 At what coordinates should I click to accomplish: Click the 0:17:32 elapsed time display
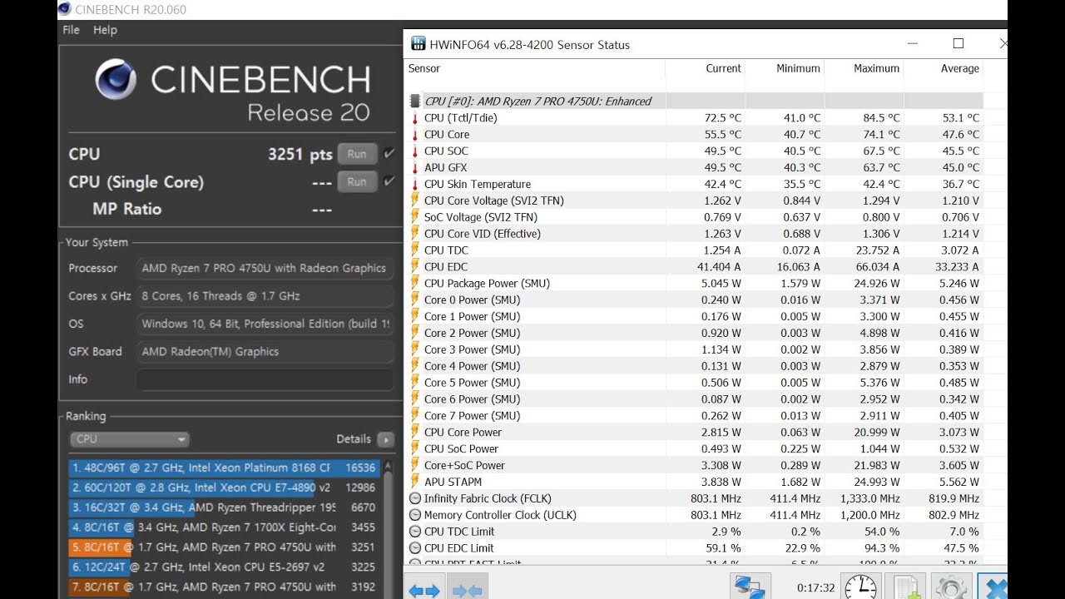coord(815,587)
